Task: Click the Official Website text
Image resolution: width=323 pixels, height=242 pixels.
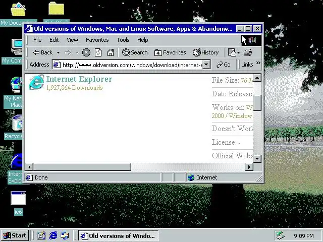Action: (x=233, y=156)
